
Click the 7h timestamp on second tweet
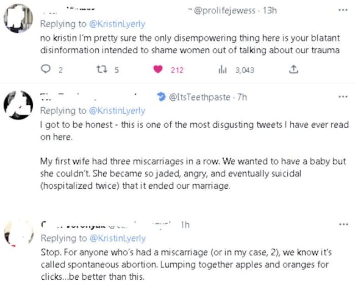[x=242, y=97]
